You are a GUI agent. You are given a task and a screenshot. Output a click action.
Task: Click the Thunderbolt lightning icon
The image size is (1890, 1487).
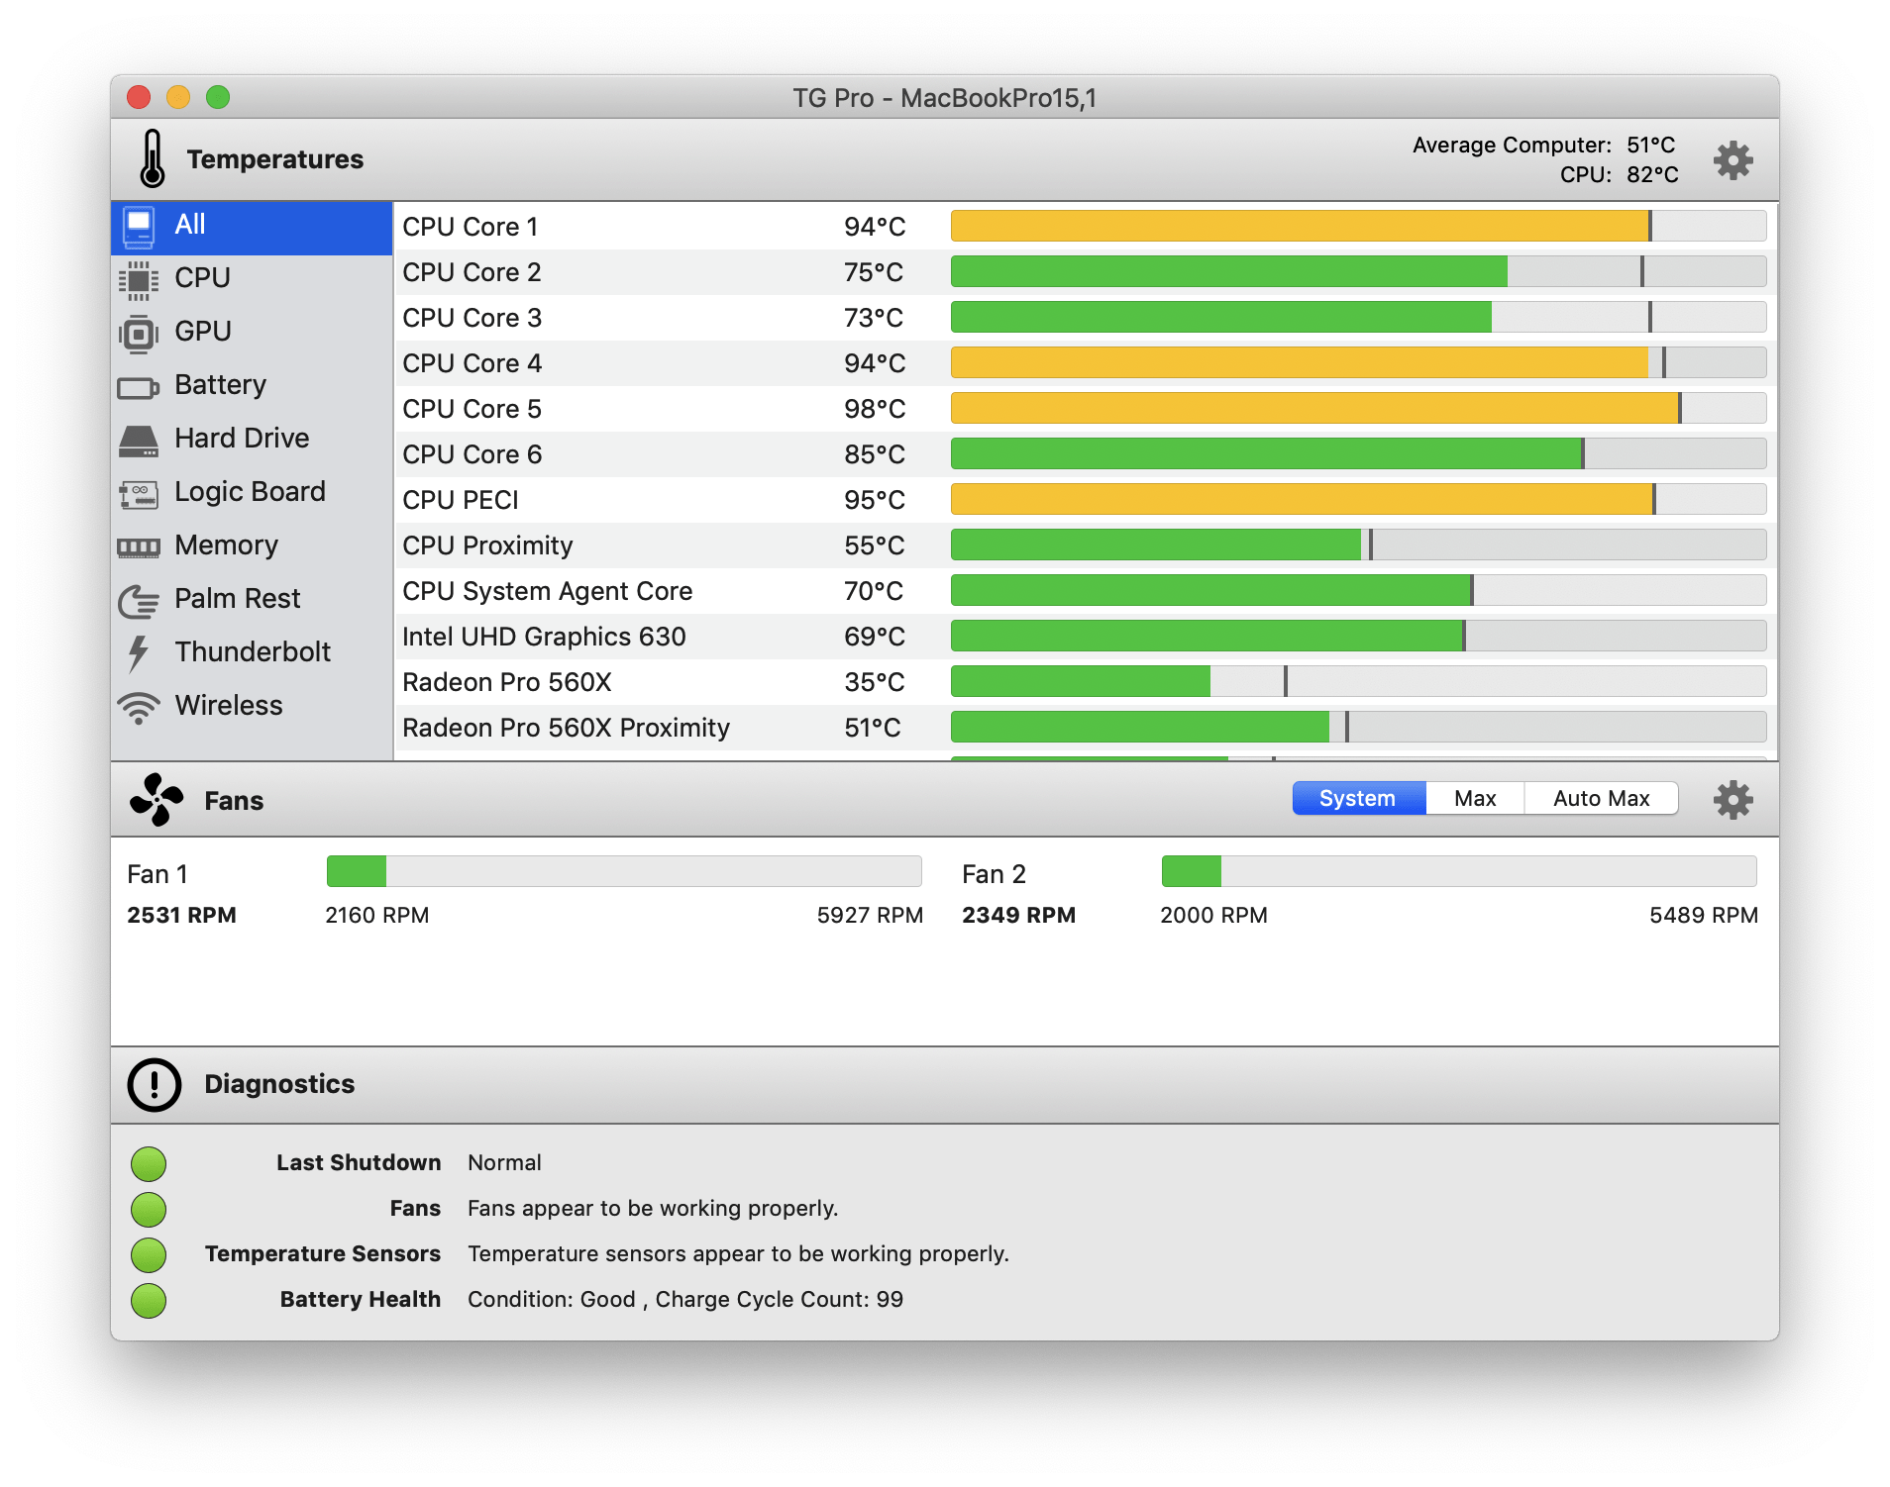(139, 652)
